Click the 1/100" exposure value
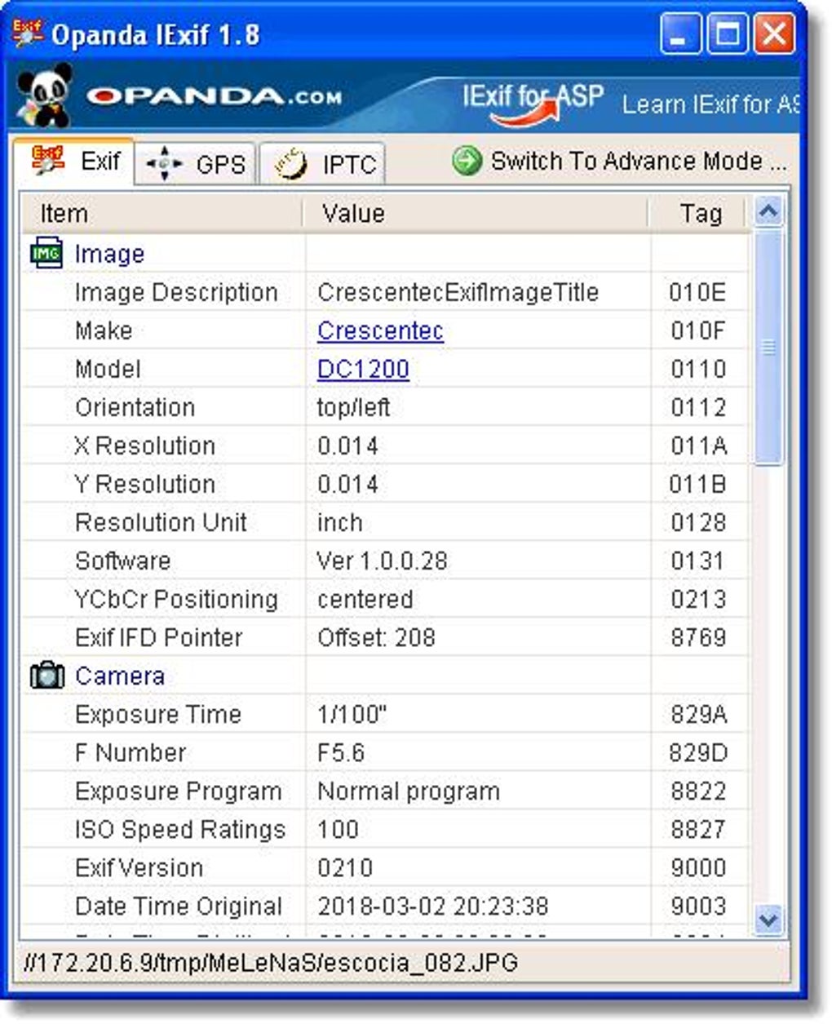 [x=352, y=714]
